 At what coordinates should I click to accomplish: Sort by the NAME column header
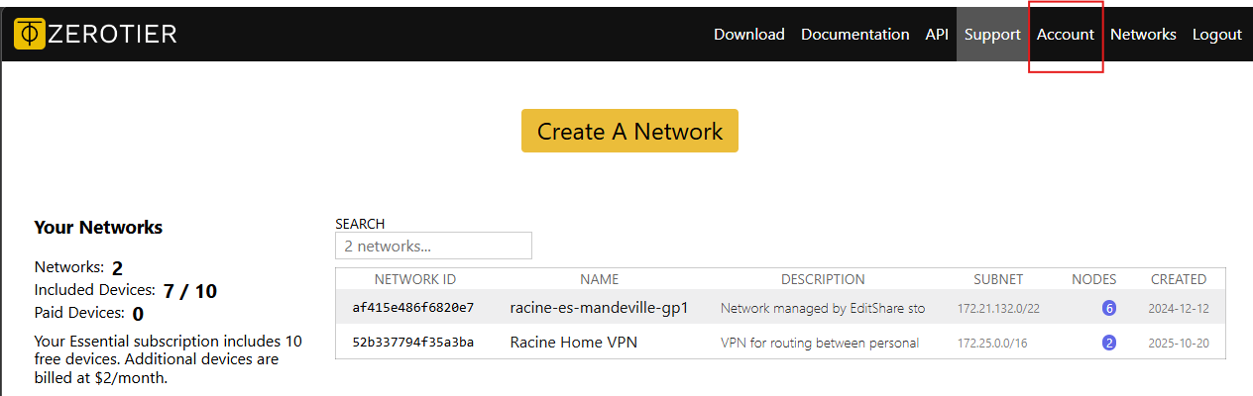(599, 279)
